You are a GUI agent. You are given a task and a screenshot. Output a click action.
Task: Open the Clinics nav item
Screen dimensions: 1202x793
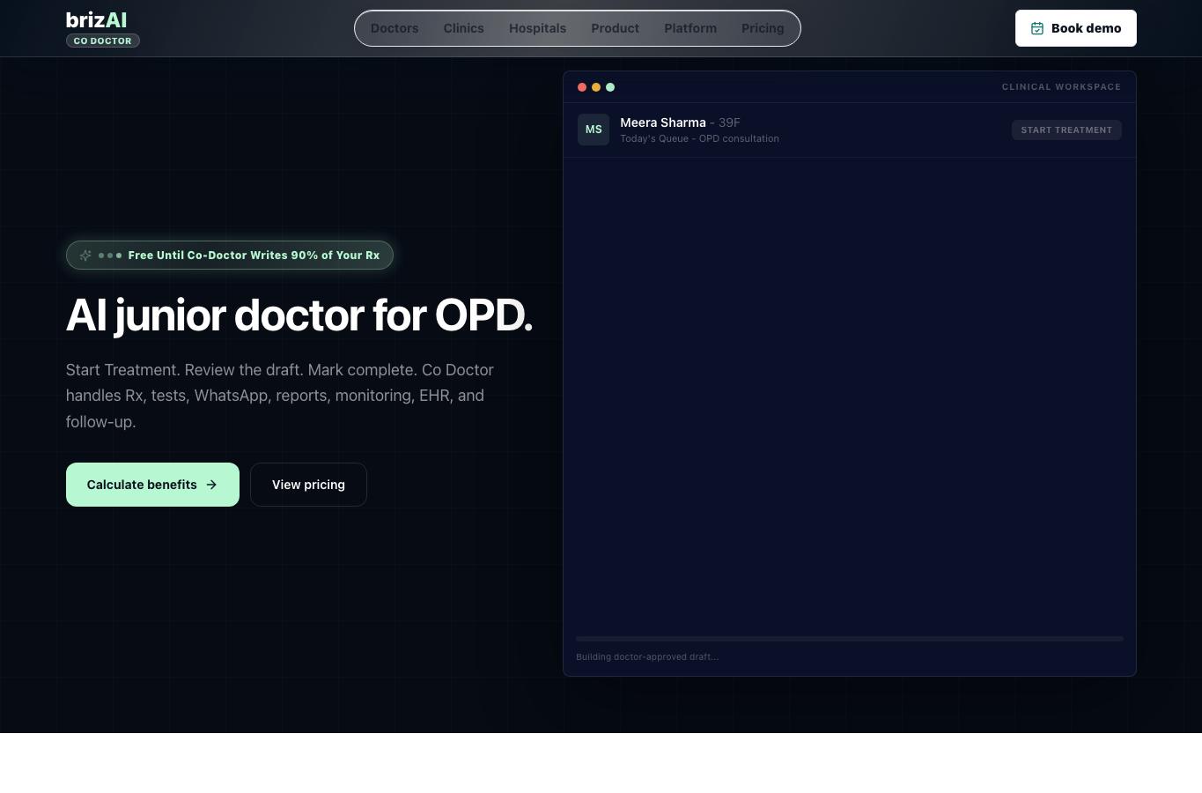click(x=464, y=28)
